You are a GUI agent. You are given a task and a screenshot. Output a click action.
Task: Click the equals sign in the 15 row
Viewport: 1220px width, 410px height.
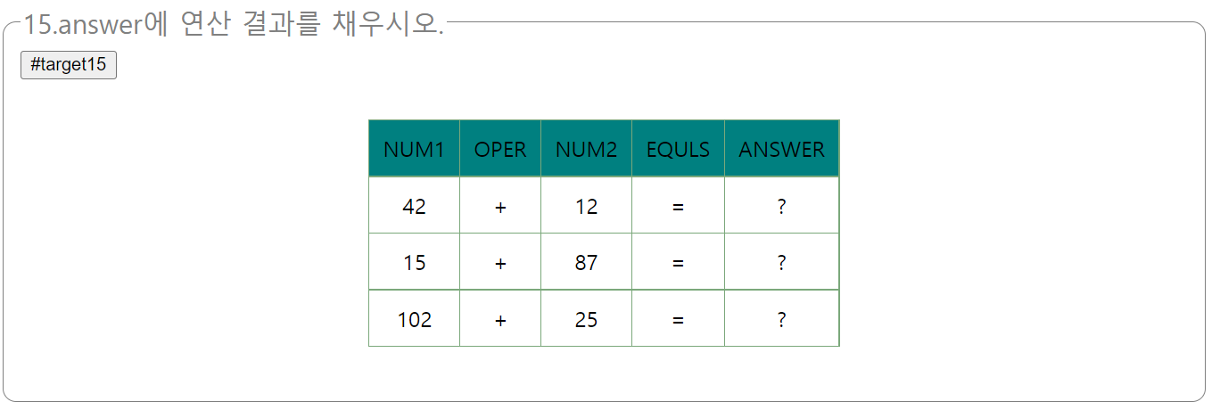678,262
